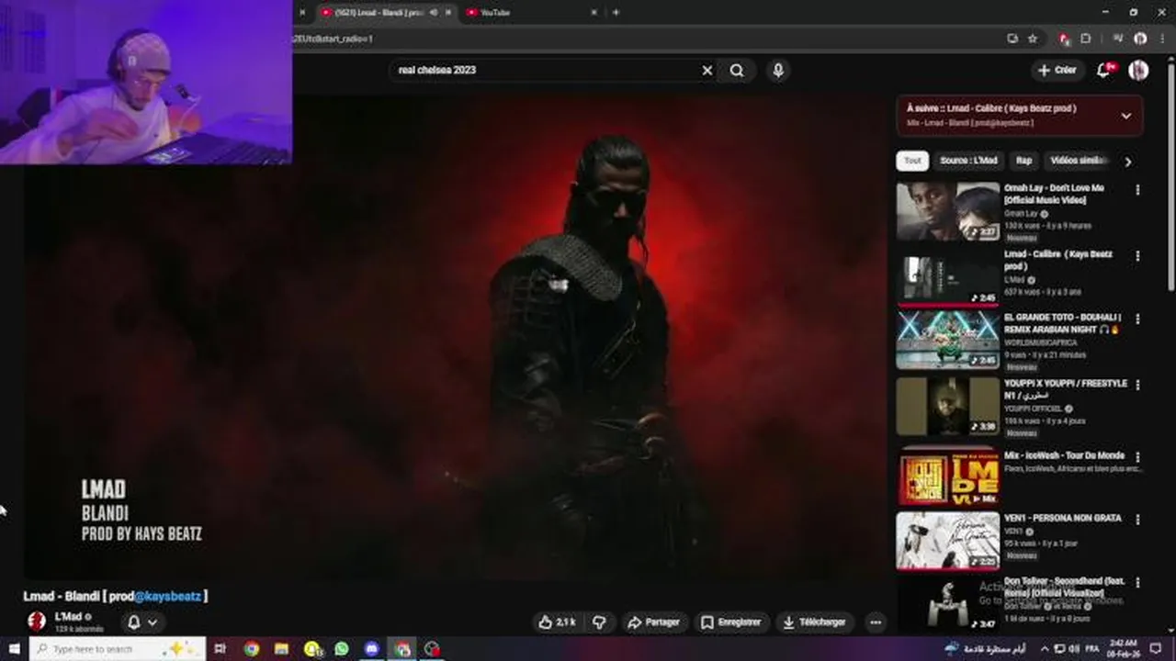The width and height of the screenshot is (1176, 661).
Task: Open Discord from the taskbar
Action: coord(371,649)
